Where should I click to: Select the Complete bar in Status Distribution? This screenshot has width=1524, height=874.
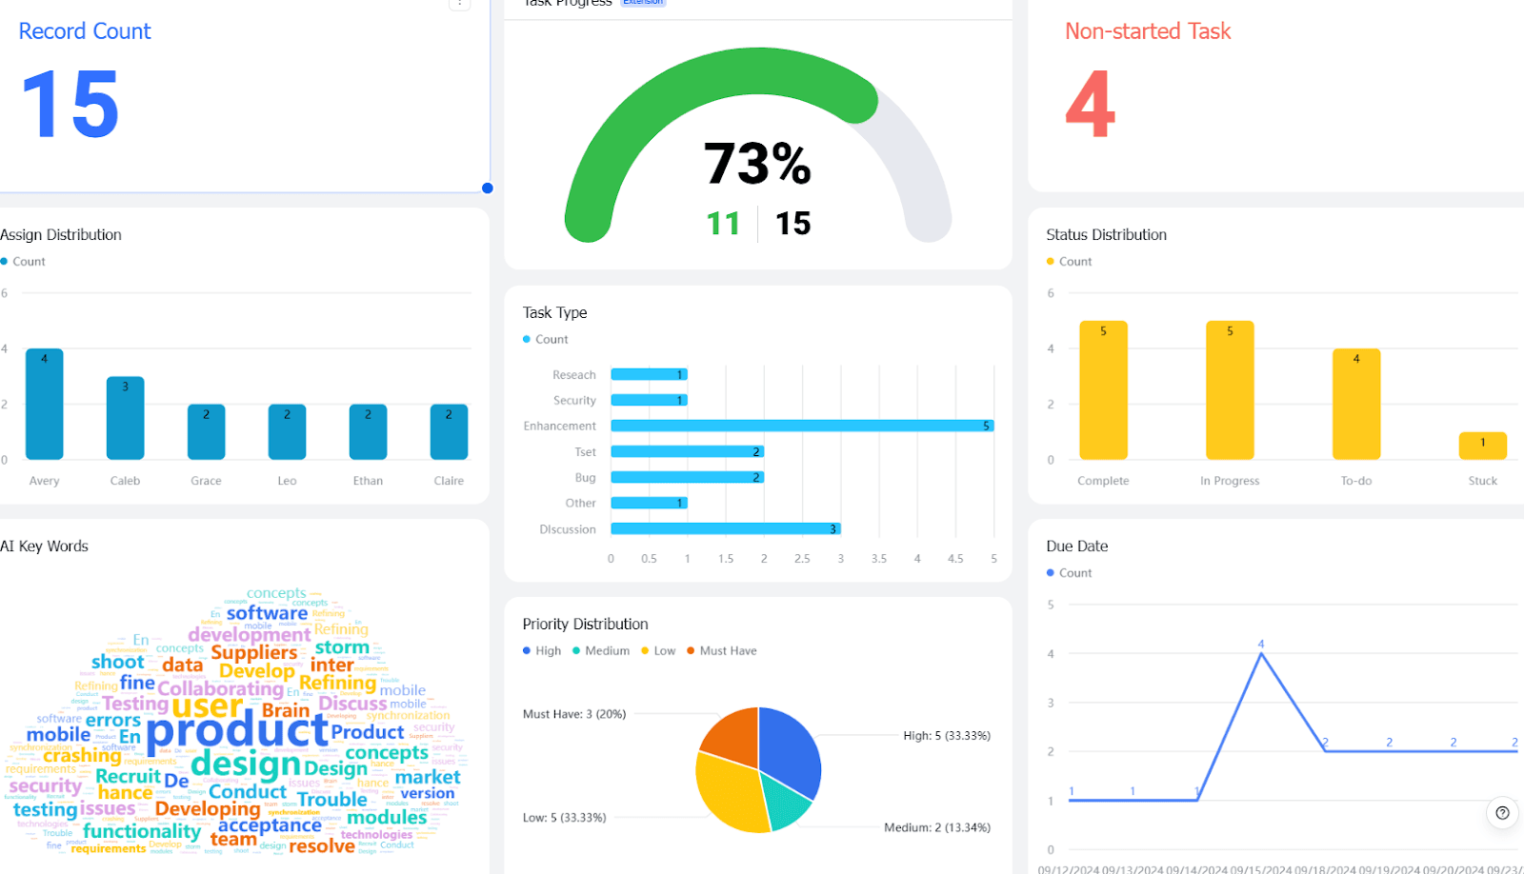(x=1103, y=390)
